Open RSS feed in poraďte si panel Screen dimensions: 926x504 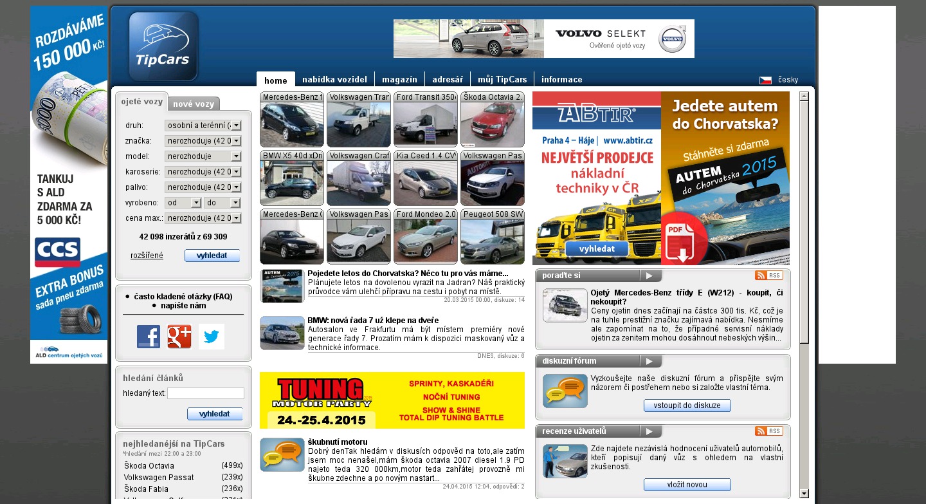coord(768,275)
